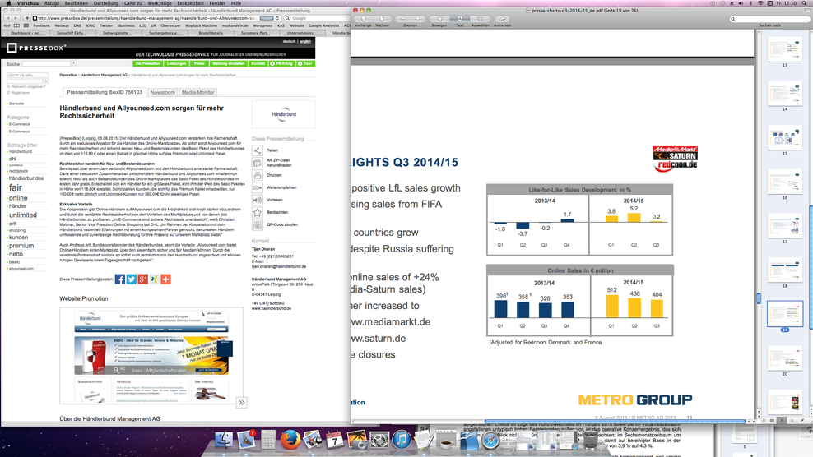The height and width of the screenshot is (457, 813).
Task: Click the ZIP-Datei herunterladen icon
Action: pos(258,163)
